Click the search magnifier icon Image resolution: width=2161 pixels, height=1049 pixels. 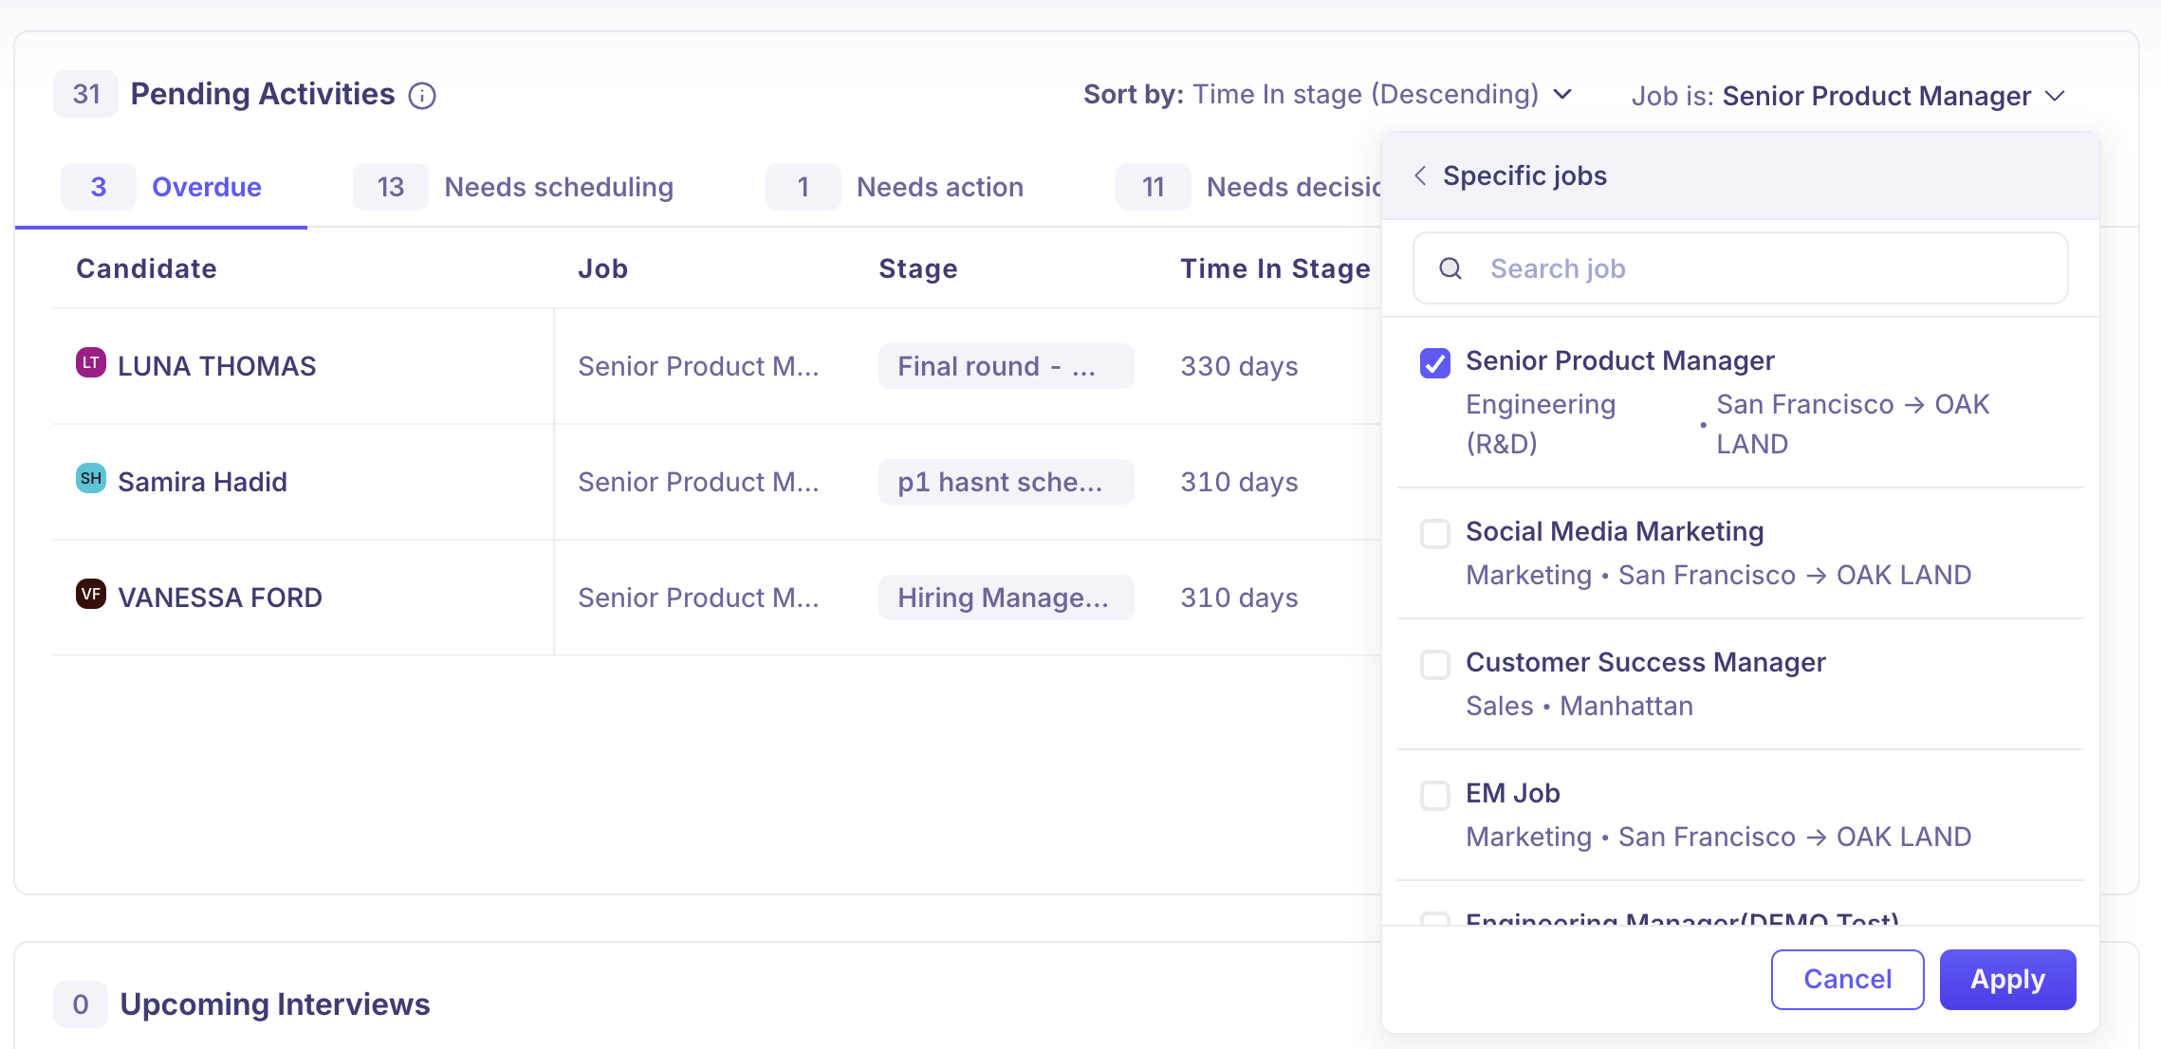[1450, 268]
